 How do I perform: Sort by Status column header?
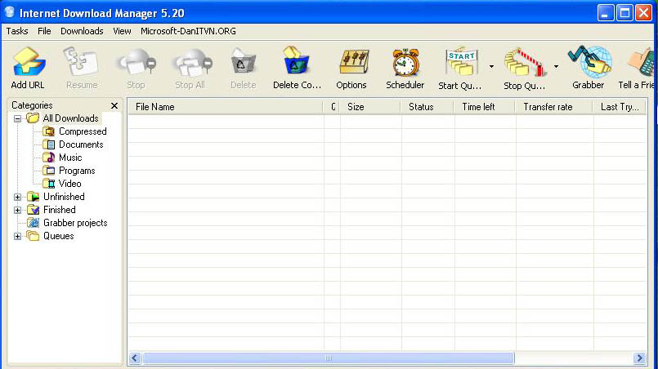[427, 107]
